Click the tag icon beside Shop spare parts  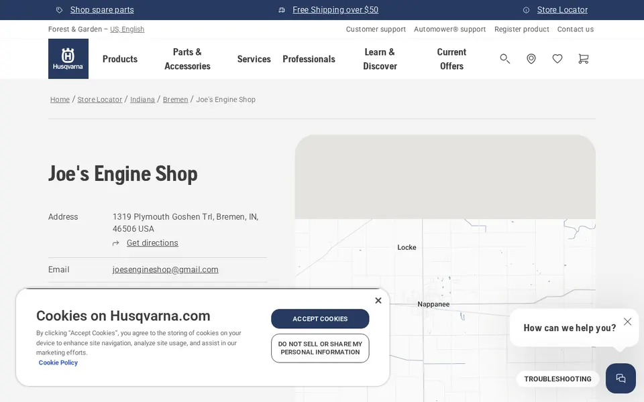(60, 10)
